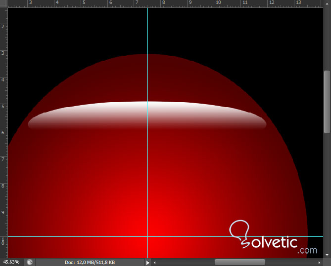Click the horizontal scrollbar thumb
Image resolution: width=331 pixels, height=266 pixels.
point(239,262)
